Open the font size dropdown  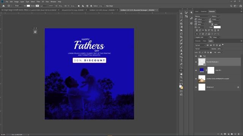(202, 19)
